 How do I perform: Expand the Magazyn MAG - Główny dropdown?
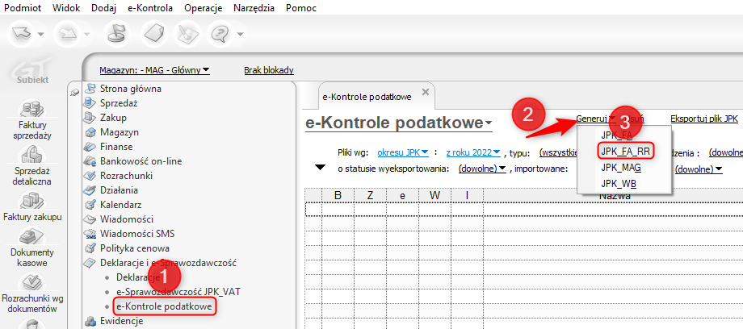coord(154,70)
